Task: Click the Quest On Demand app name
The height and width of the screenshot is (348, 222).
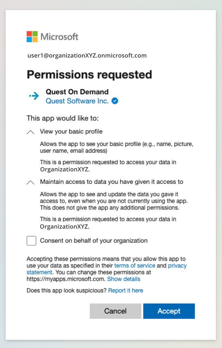Action: tap(77, 92)
